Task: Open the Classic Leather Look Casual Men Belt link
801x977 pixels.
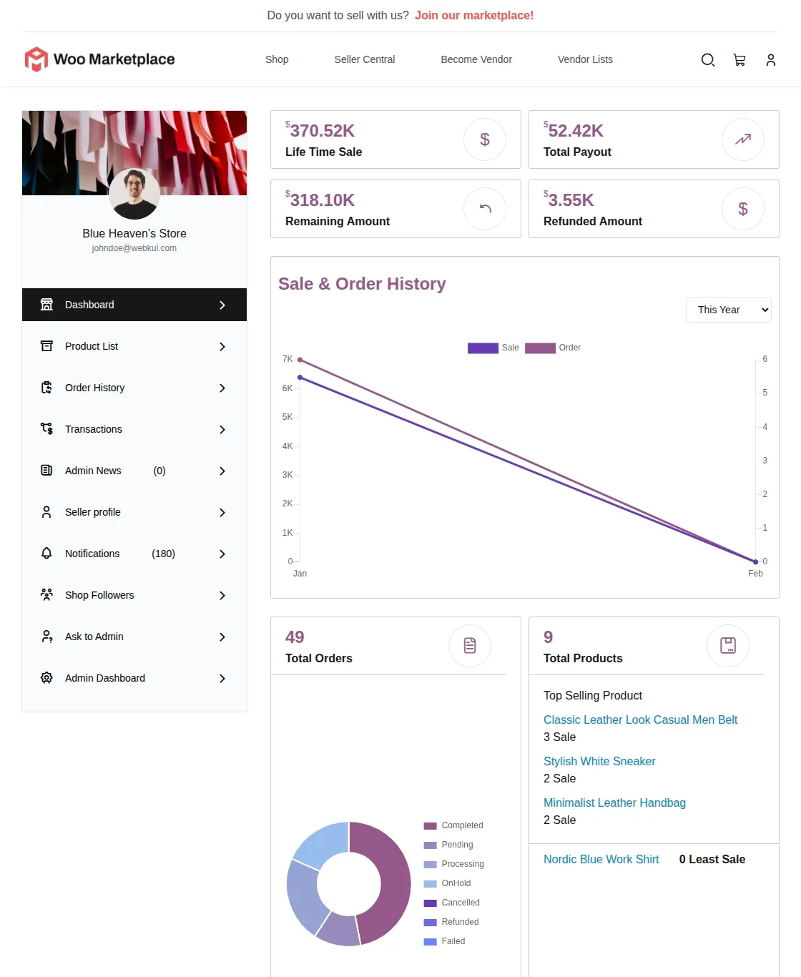Action: (x=640, y=720)
